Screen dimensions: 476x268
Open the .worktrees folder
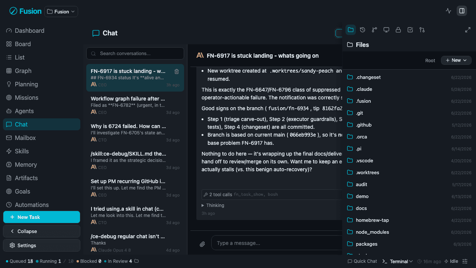point(409,172)
